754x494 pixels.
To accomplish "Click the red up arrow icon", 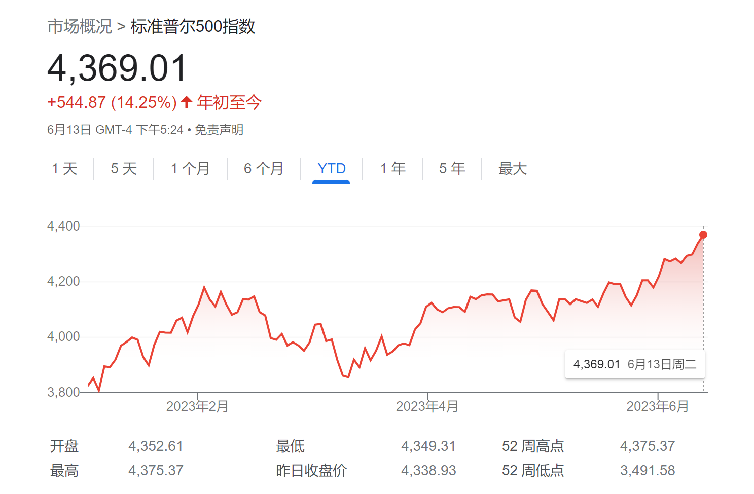I will click(x=187, y=102).
